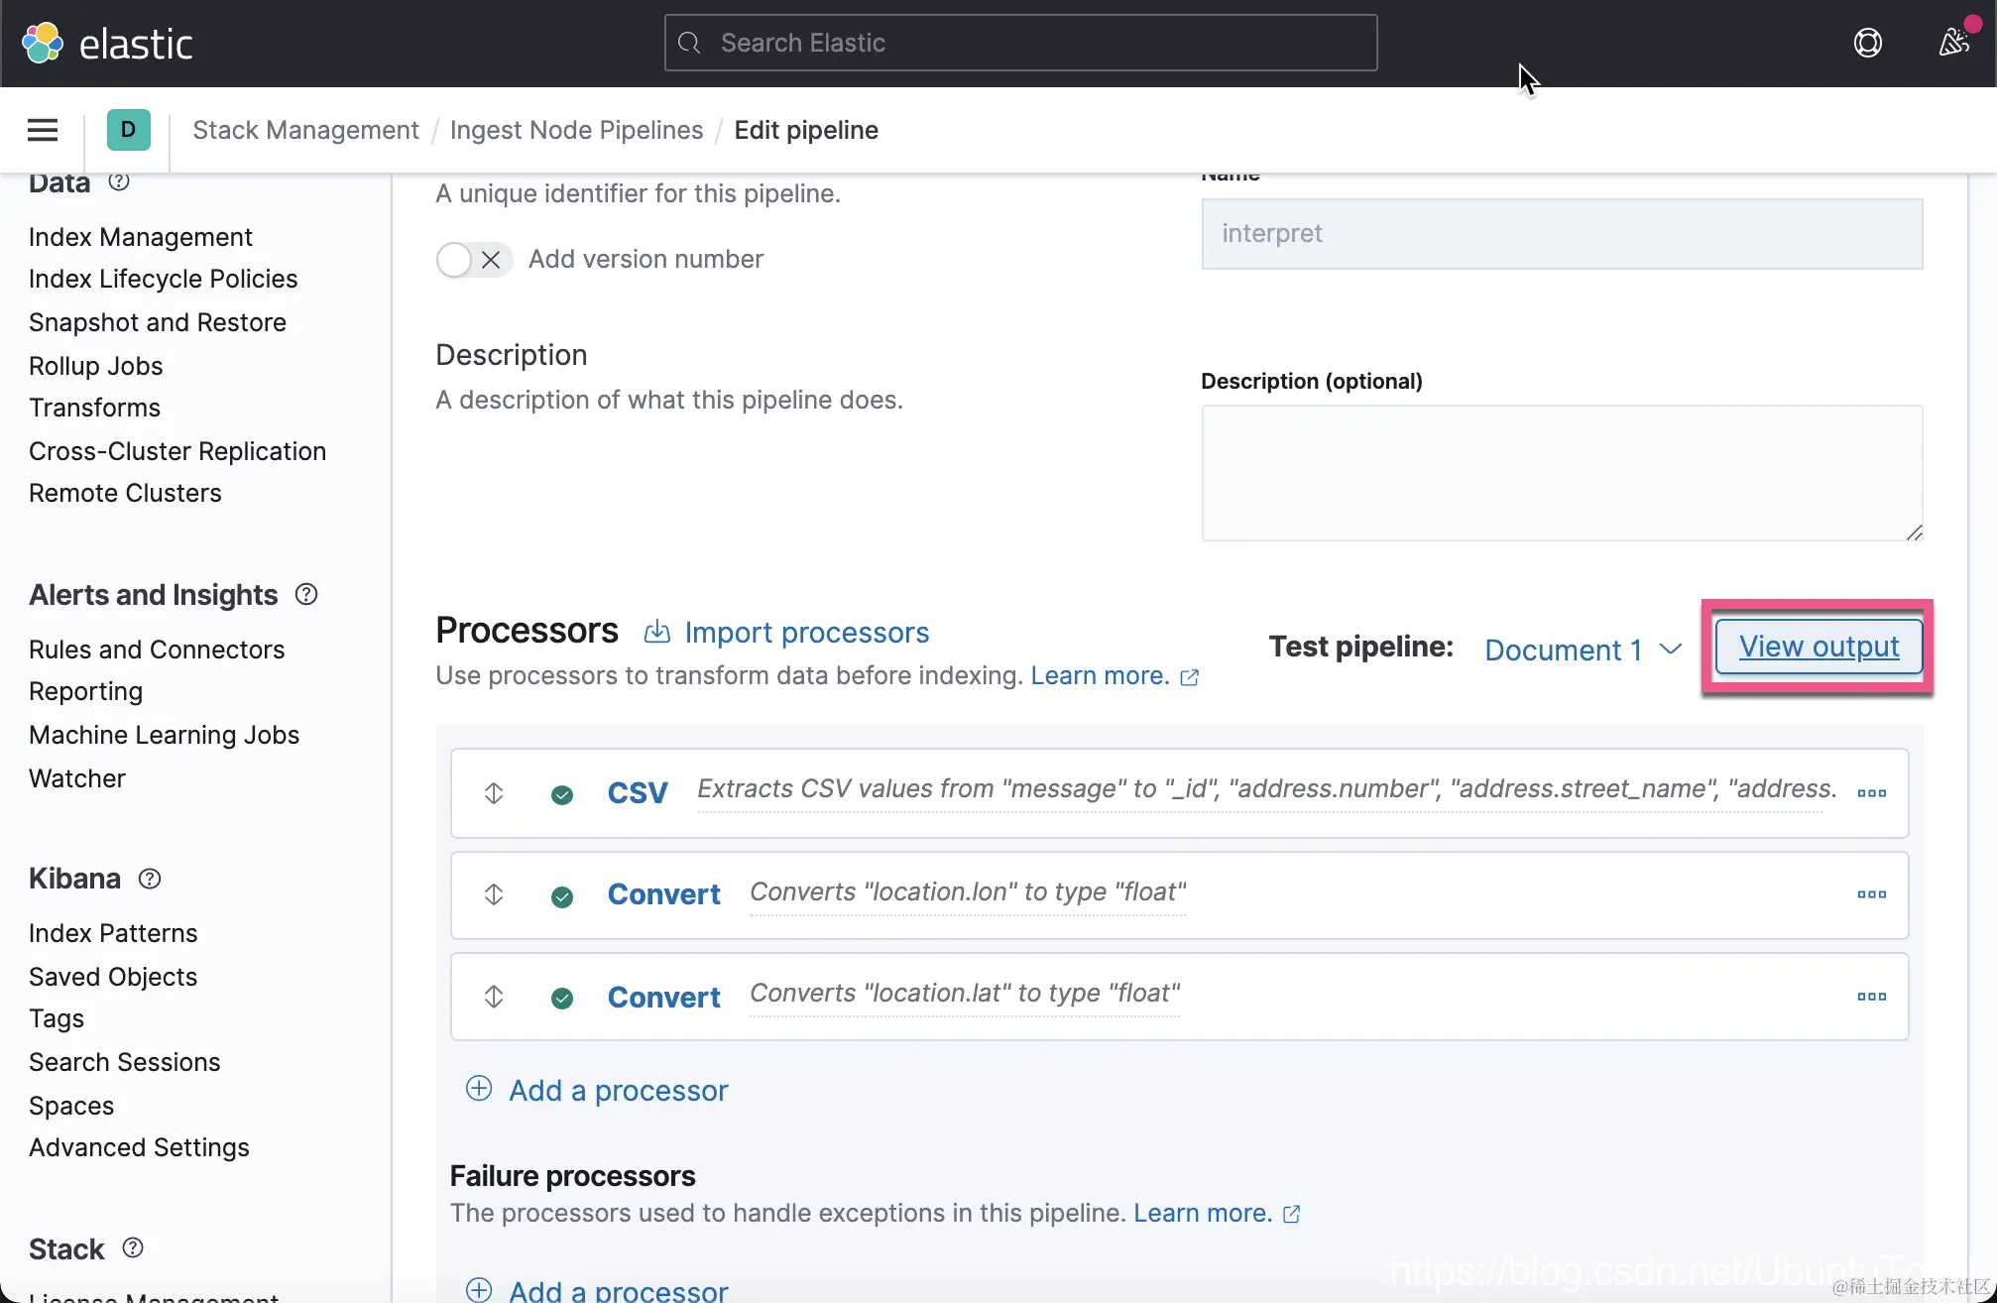Screen dimensions: 1997x1303
Task: Open location.lon Convert processor options menu
Action: [1871, 894]
